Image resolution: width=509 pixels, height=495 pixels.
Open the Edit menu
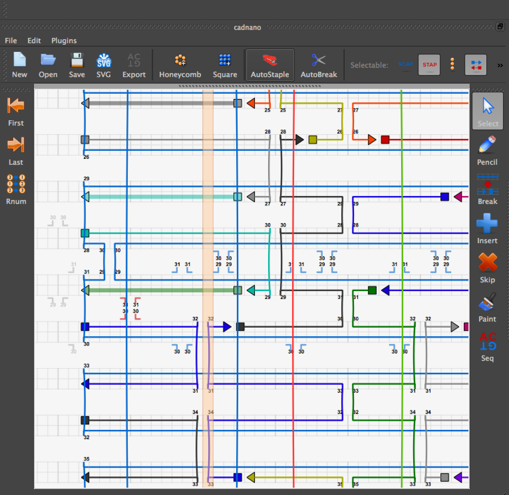pyautogui.click(x=34, y=41)
